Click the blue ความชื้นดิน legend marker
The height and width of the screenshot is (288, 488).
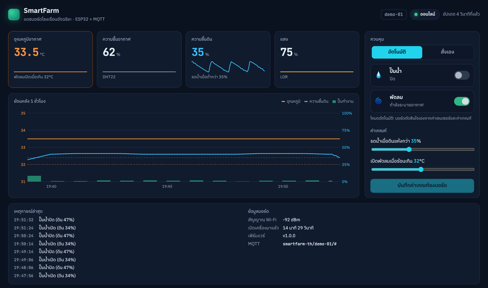tap(306, 101)
